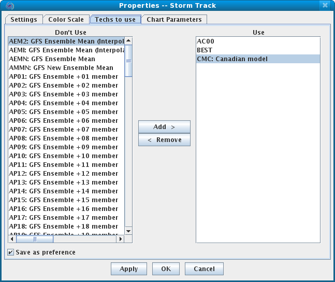Select AC00 in the Use list
The width and height of the screenshot is (335, 282).
(x=206, y=41)
